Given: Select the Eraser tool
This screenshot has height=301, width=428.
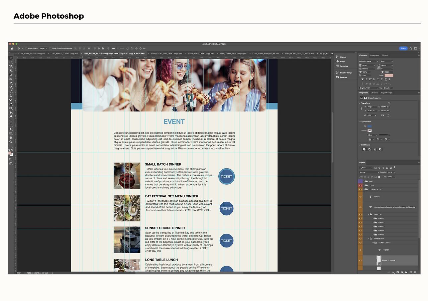Looking at the screenshot, I should coord(11,104).
